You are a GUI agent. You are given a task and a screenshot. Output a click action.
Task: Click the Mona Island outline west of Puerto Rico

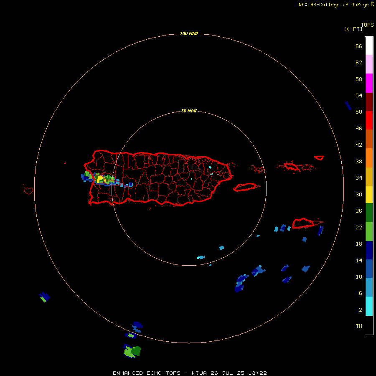click(28, 191)
